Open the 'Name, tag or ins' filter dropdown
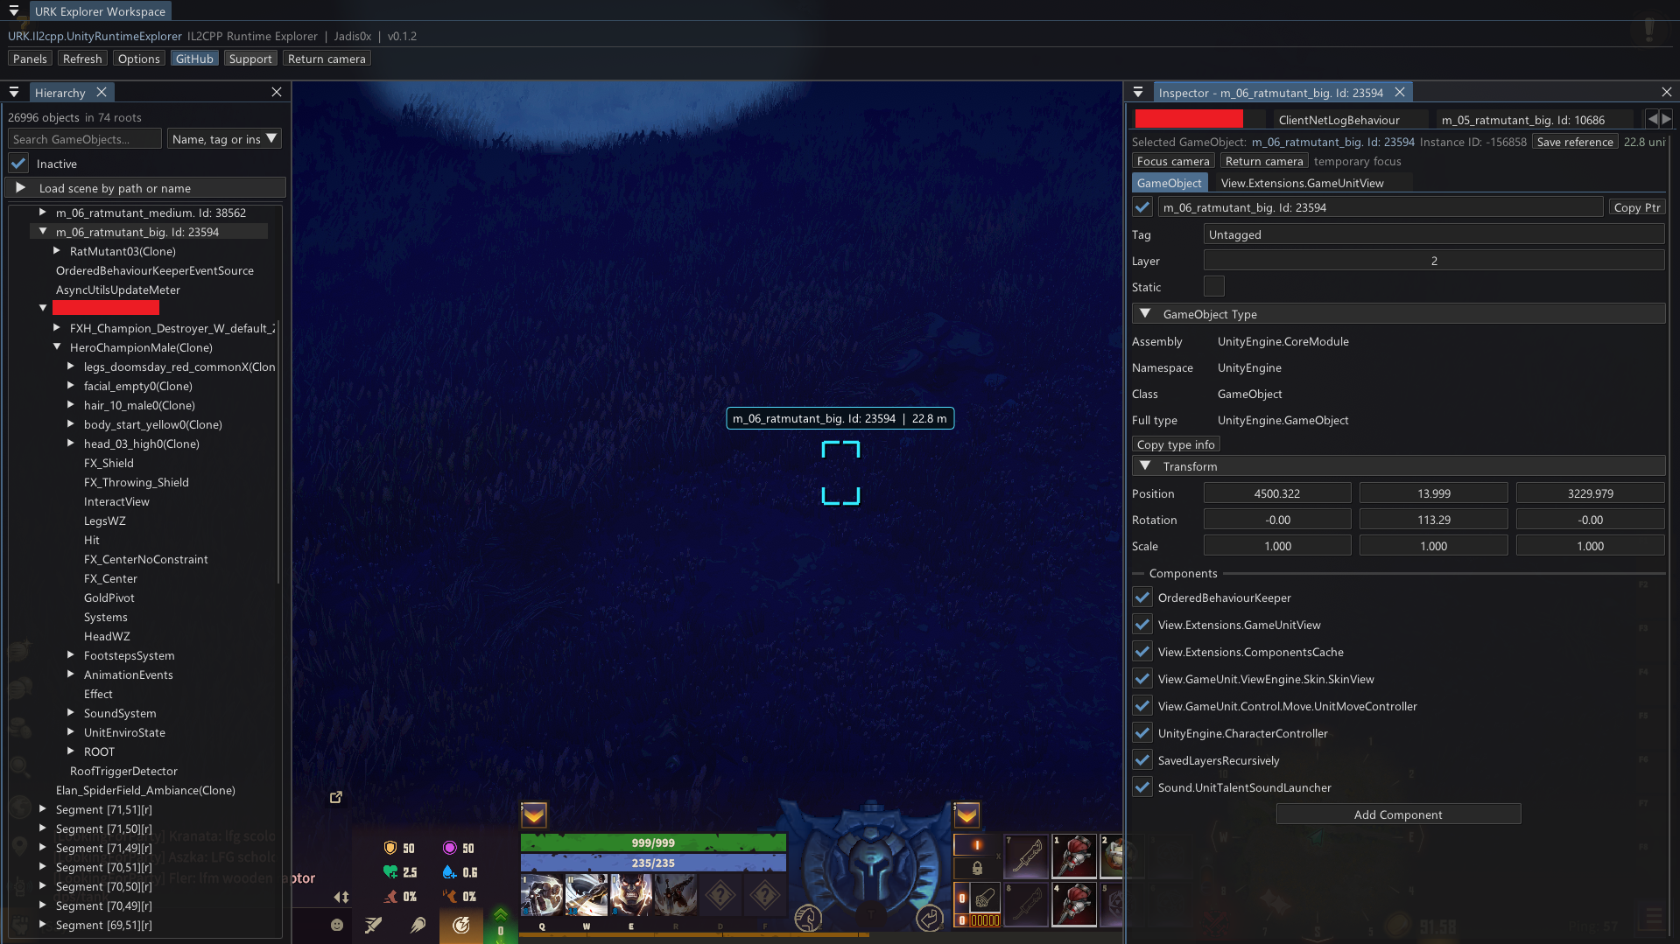Viewport: 1680px width, 944px height. click(x=224, y=139)
